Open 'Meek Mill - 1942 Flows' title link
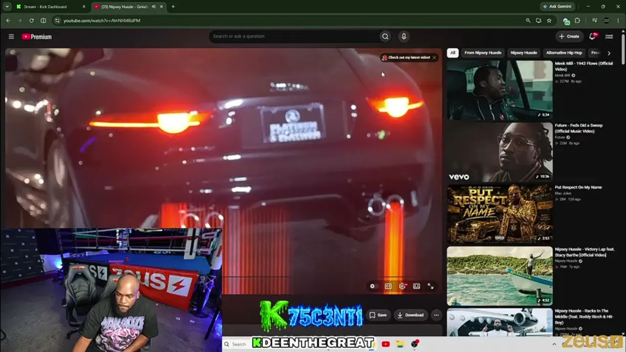This screenshot has width=626, height=352. [583, 66]
